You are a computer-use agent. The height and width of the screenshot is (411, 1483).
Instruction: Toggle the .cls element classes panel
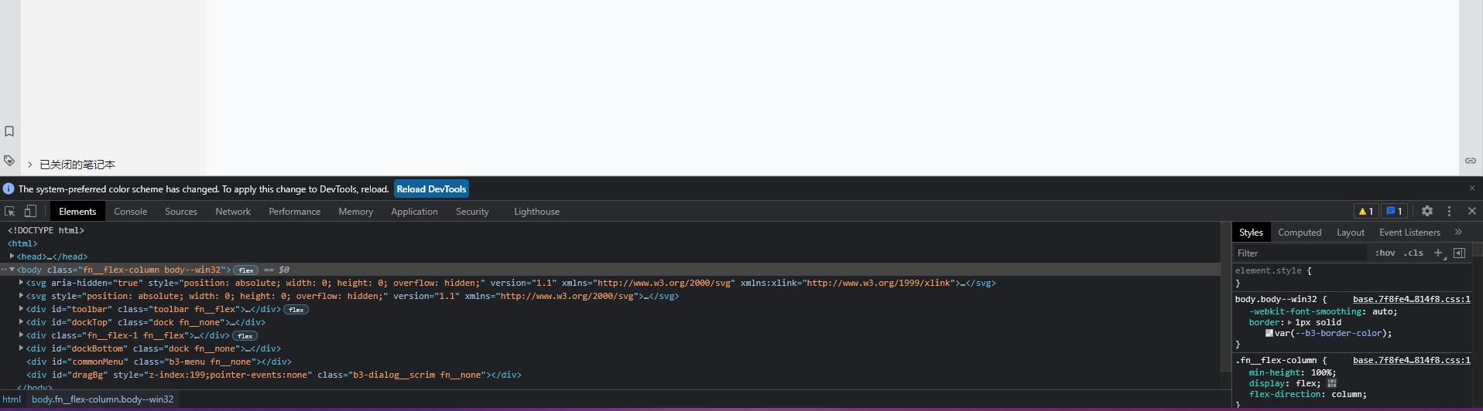(1413, 253)
